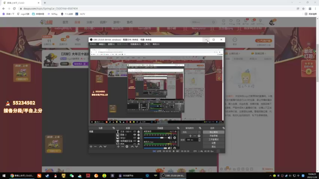Add a scene transition with plus
Screen dimensions: 319x179
pos(190,136)
